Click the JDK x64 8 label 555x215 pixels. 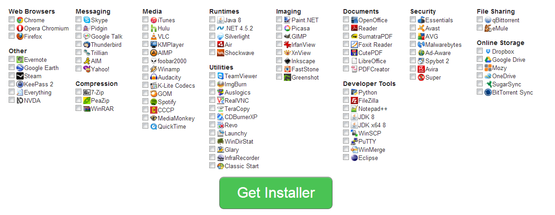(372, 125)
